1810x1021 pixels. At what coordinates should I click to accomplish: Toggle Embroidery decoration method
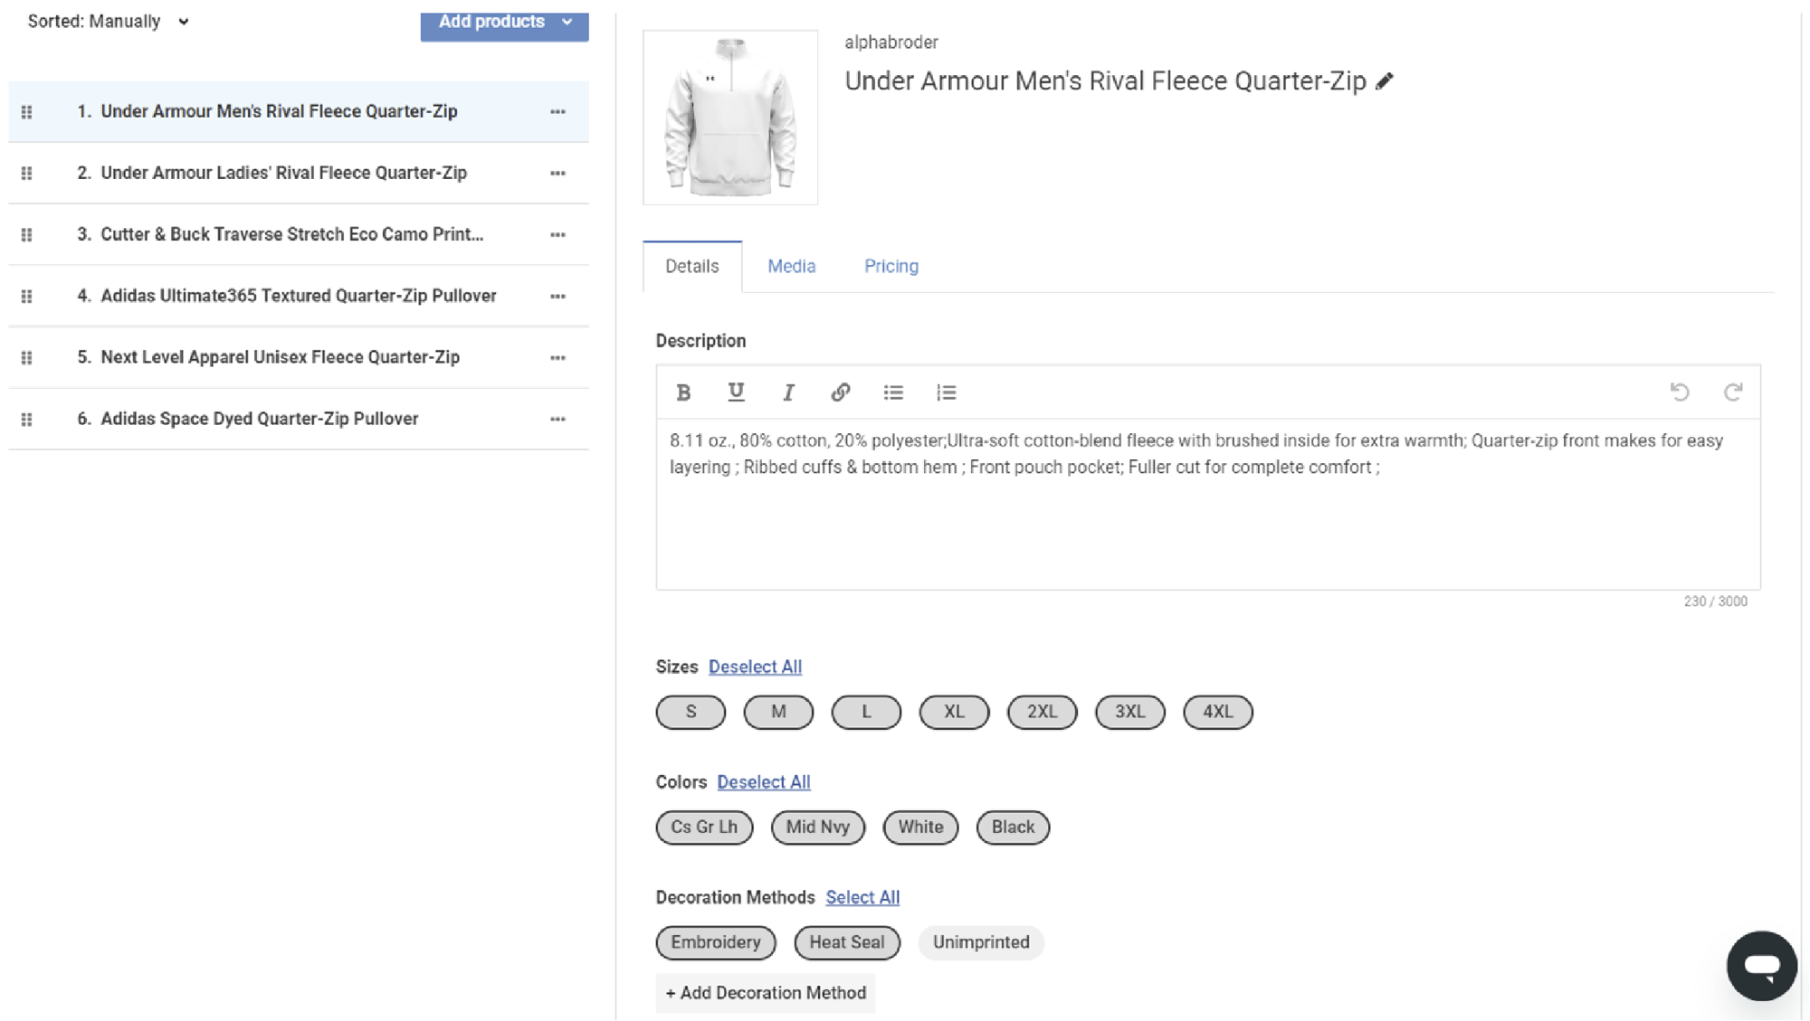716,942
